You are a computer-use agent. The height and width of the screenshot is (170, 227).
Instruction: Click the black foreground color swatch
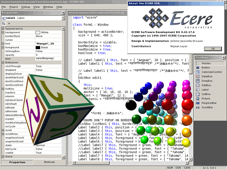click(x=38, y=48)
